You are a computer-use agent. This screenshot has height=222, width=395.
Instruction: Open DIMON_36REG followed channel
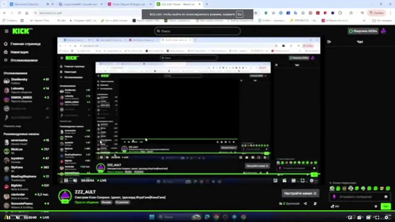click(x=26, y=99)
